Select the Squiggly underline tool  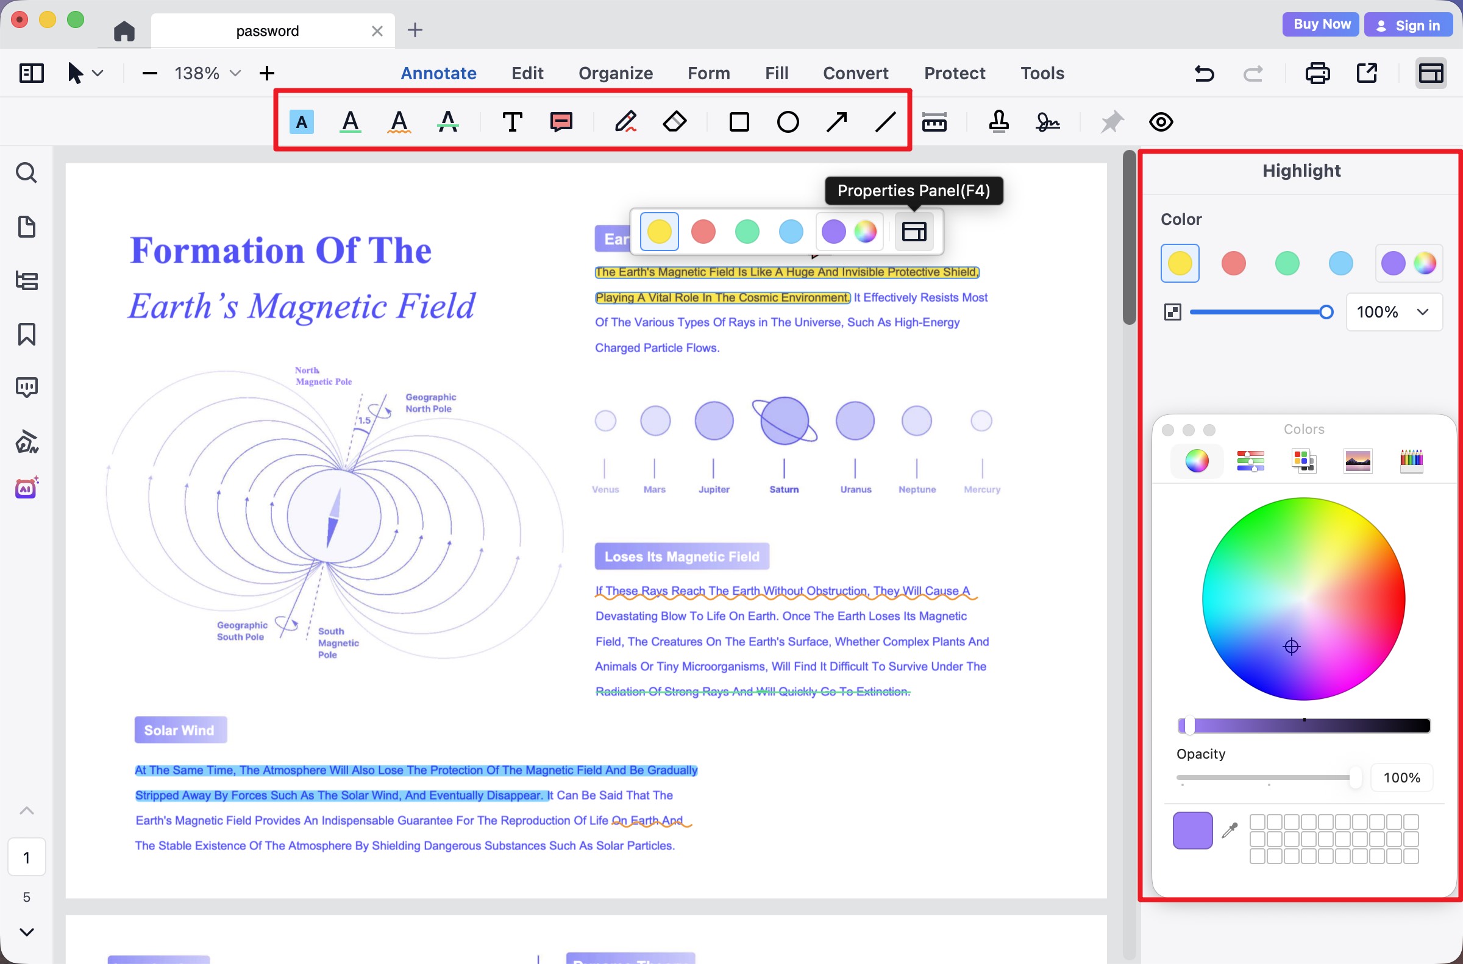coord(399,122)
